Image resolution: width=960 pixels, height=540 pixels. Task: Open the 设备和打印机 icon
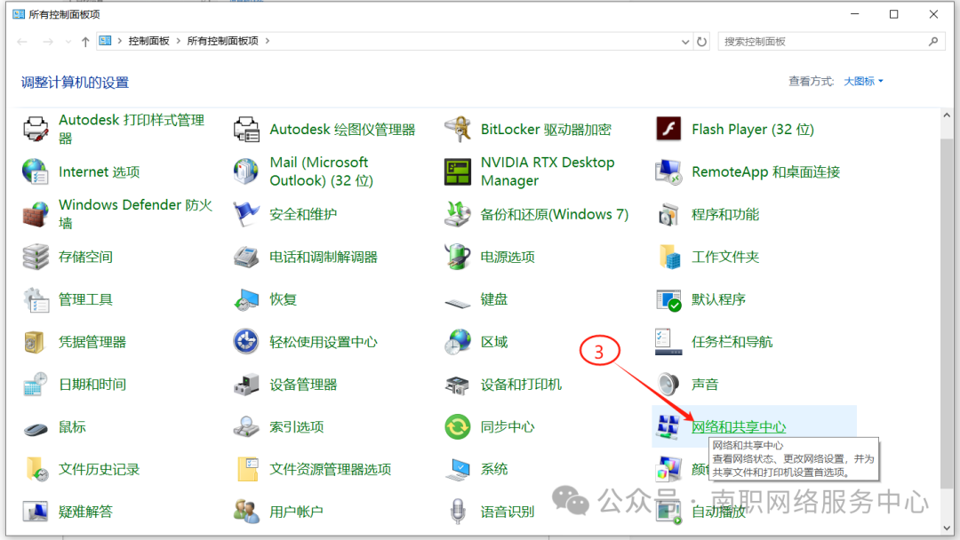[x=458, y=384]
